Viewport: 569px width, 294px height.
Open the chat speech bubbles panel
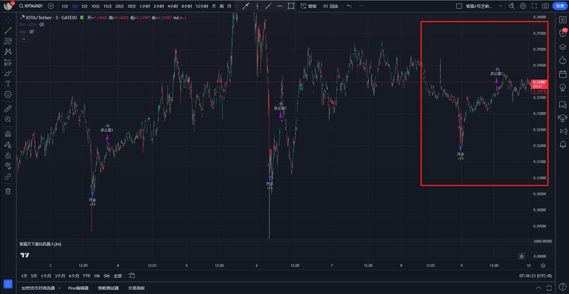(562, 105)
